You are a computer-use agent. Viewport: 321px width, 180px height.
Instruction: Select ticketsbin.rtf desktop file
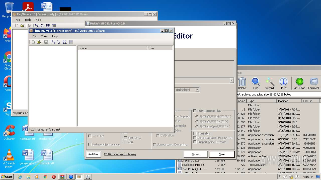[x=46, y=157]
